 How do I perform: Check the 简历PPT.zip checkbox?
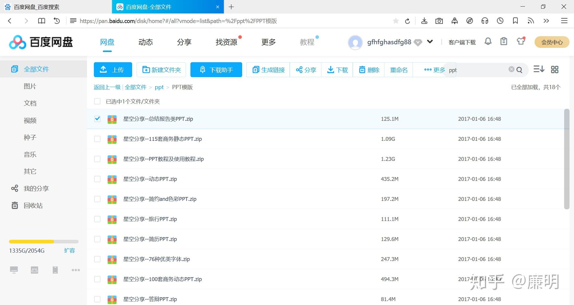click(x=97, y=239)
